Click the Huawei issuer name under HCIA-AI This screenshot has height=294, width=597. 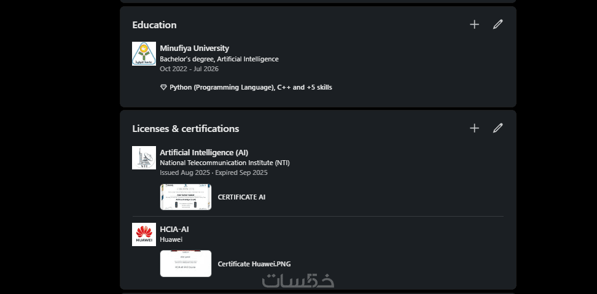click(171, 239)
